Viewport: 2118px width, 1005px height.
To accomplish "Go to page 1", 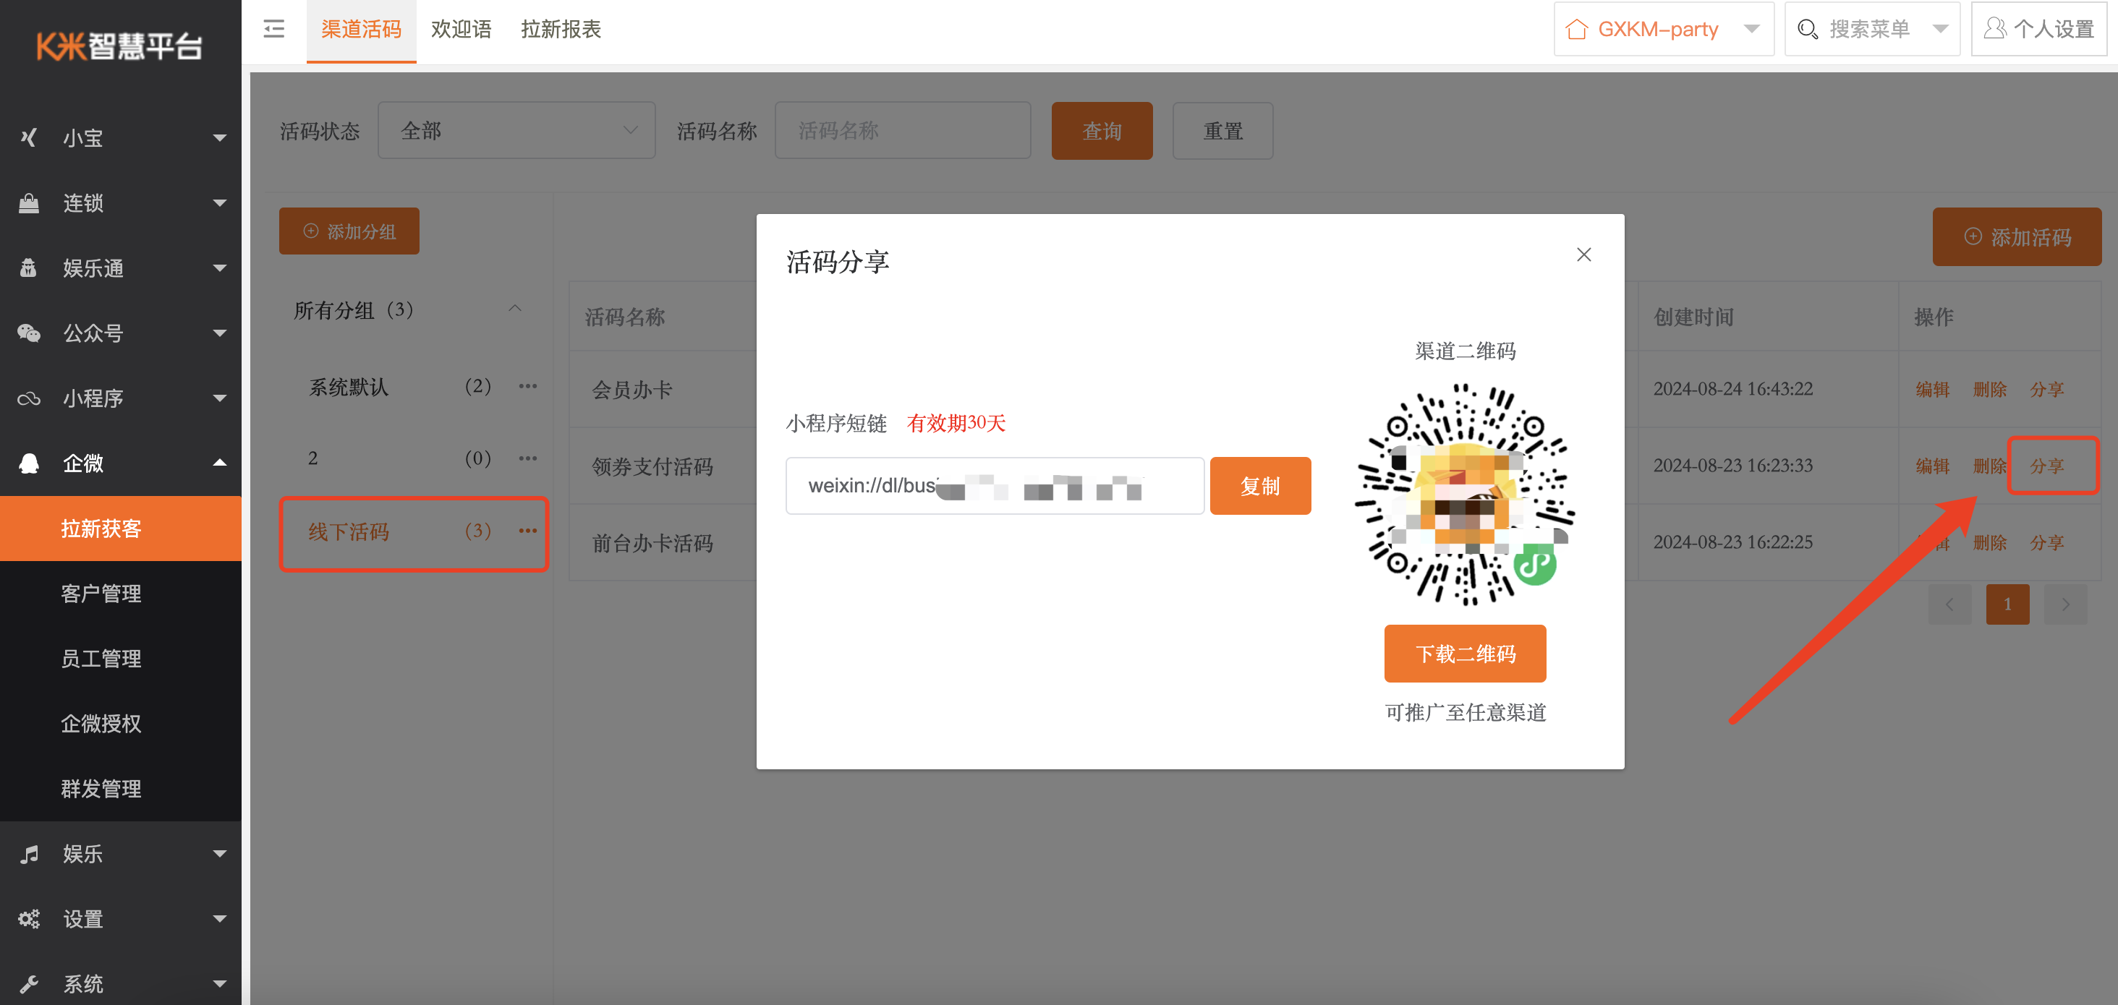I will pyautogui.click(x=2007, y=604).
